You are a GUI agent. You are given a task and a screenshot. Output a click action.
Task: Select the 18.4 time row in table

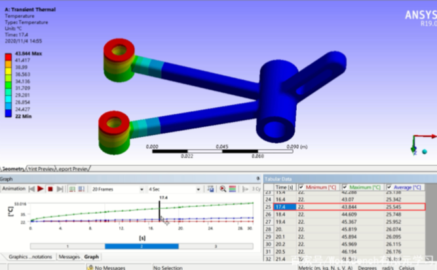coord(285,214)
